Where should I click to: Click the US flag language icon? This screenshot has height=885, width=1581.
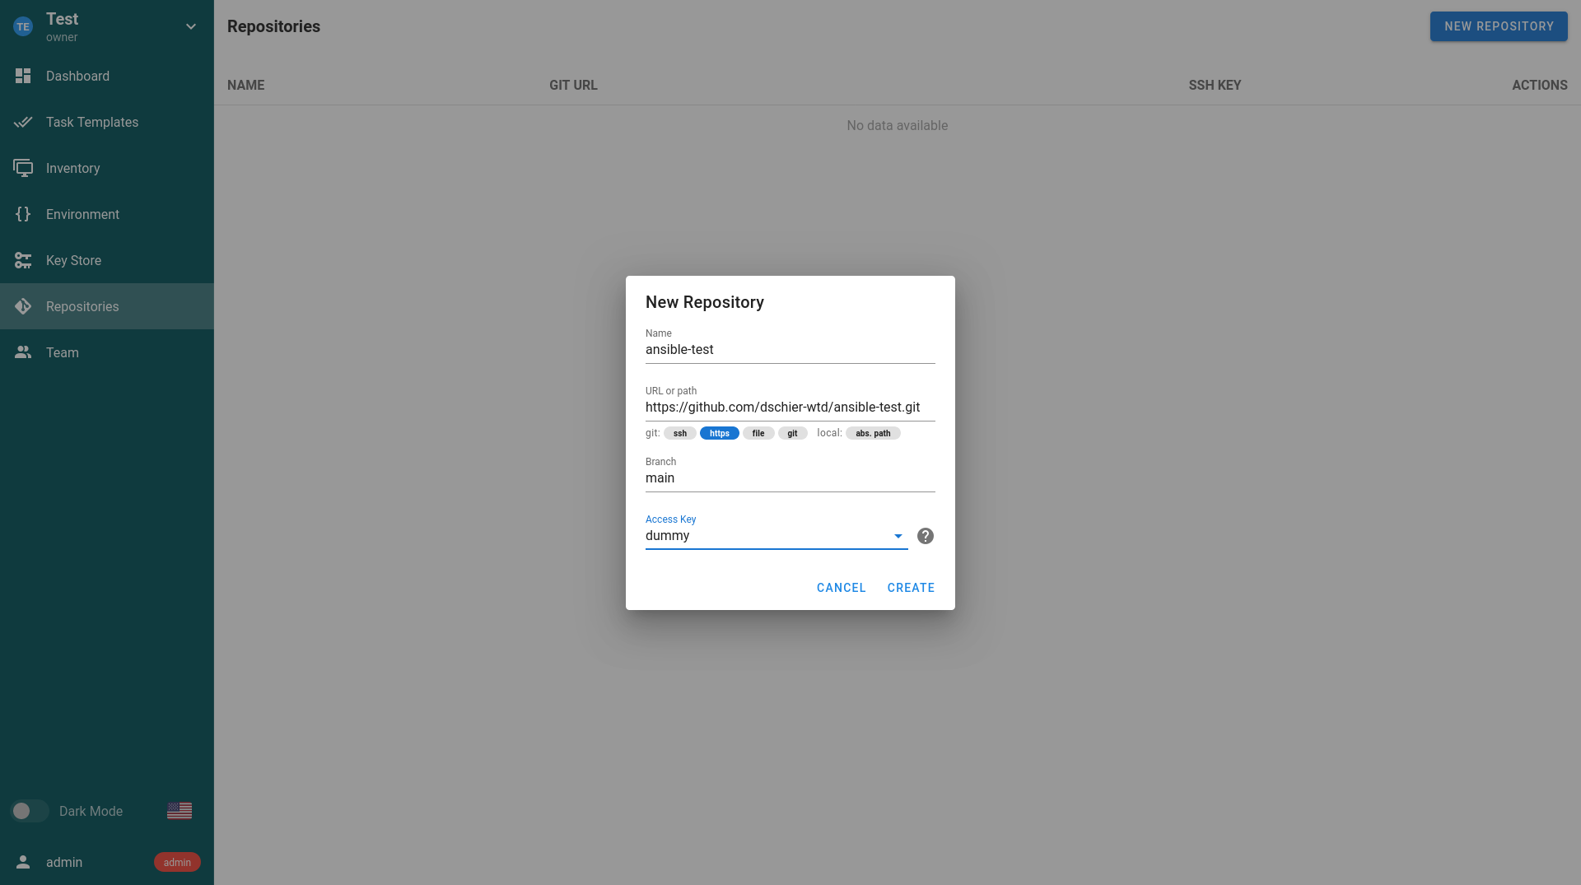pos(180,811)
